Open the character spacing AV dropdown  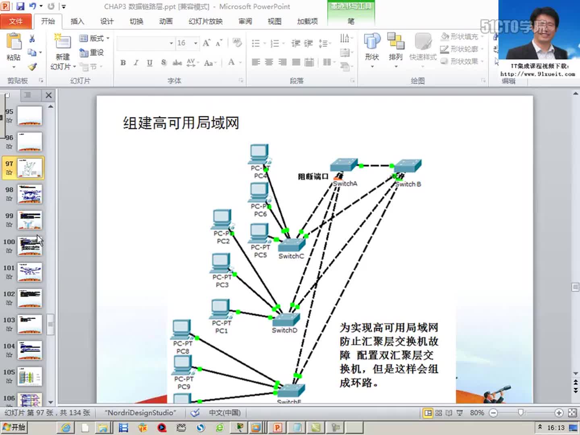tap(192, 62)
